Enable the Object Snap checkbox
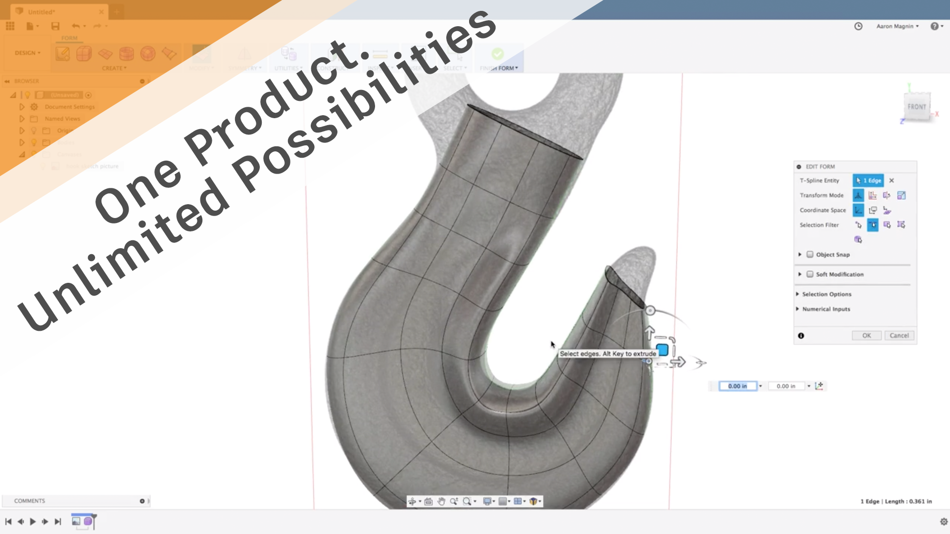This screenshot has height=534, width=950. 810,255
